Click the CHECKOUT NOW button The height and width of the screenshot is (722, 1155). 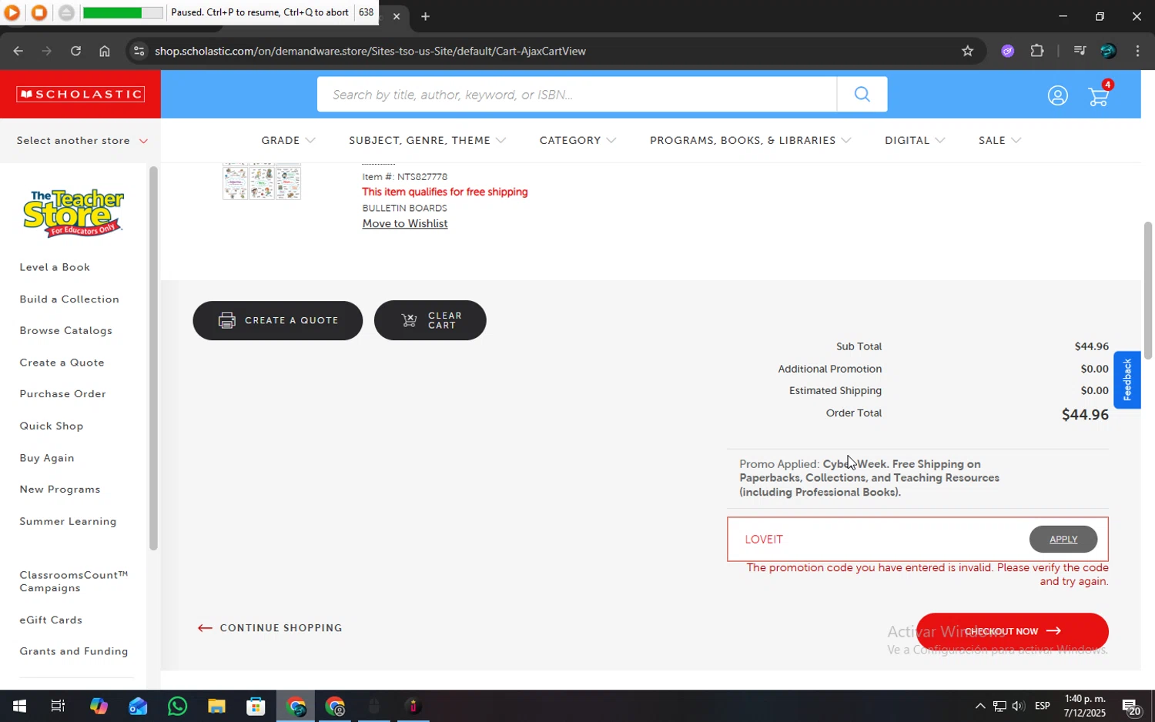(x=1012, y=631)
